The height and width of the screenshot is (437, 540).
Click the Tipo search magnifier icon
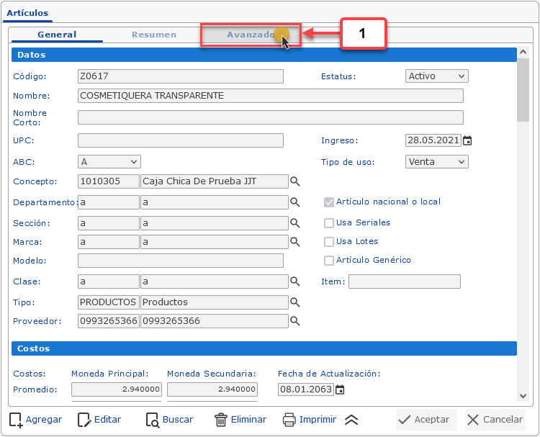[294, 302]
